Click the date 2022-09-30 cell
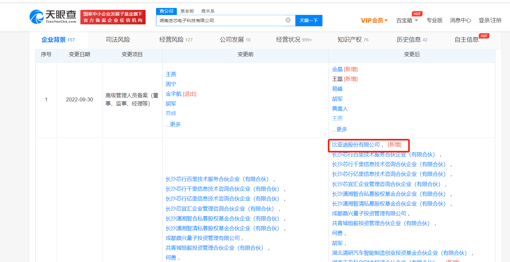The width and height of the screenshot is (510, 262). [x=79, y=99]
